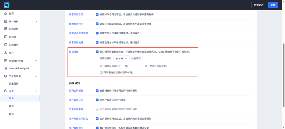Screen dimensions: 285x129
Task: Click the chart icon beside 统计分析
Action: (x=6, y=21)
